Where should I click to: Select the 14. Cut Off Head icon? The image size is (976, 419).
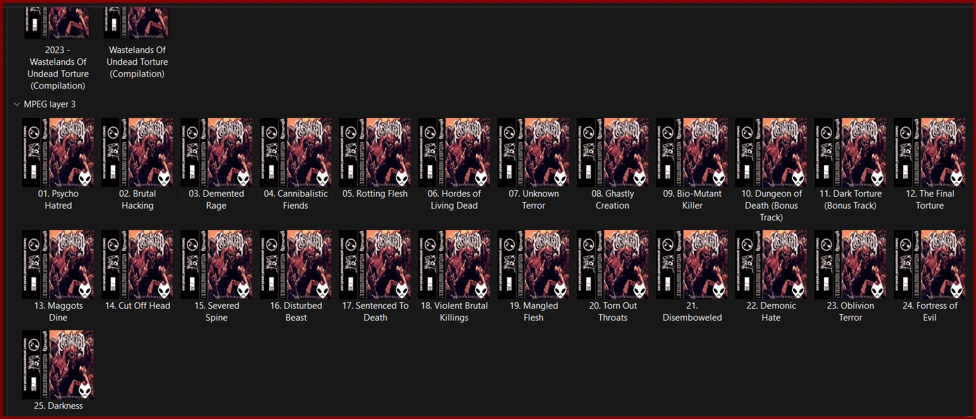[137, 265]
